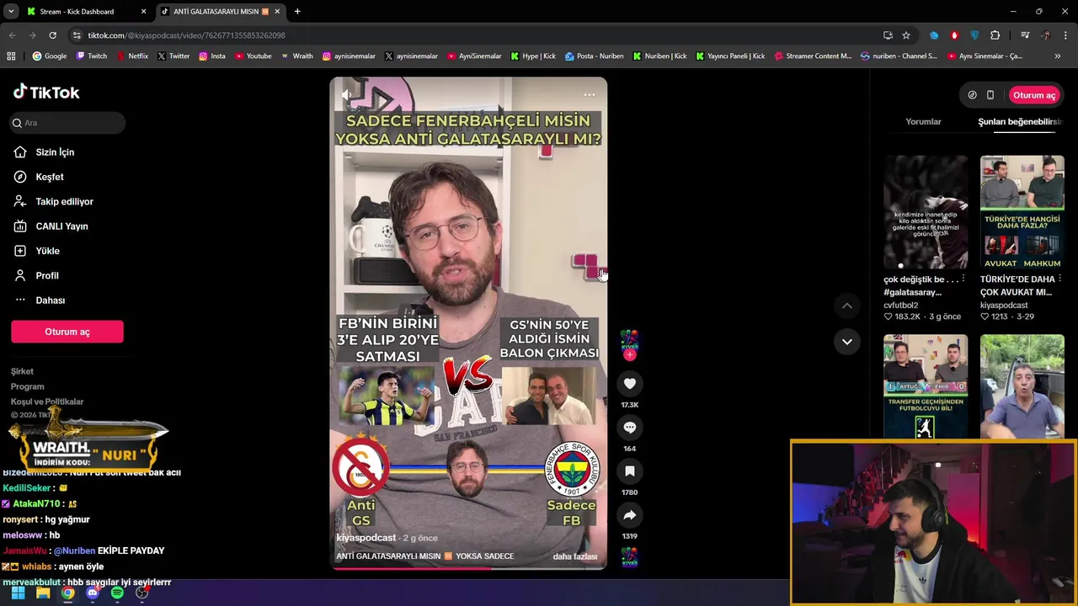This screenshot has width=1078, height=606.
Task: Click the phone app icon near login
Action: 990,95
